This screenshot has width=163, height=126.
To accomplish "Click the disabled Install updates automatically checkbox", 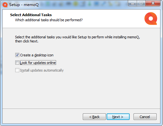I will pyautogui.click(x=17, y=70).
